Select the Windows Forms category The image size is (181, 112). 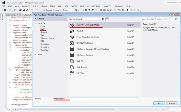tap(47, 38)
